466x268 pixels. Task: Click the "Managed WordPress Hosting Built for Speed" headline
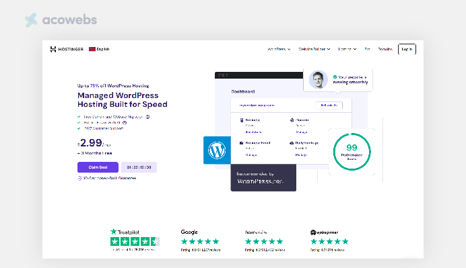point(123,100)
